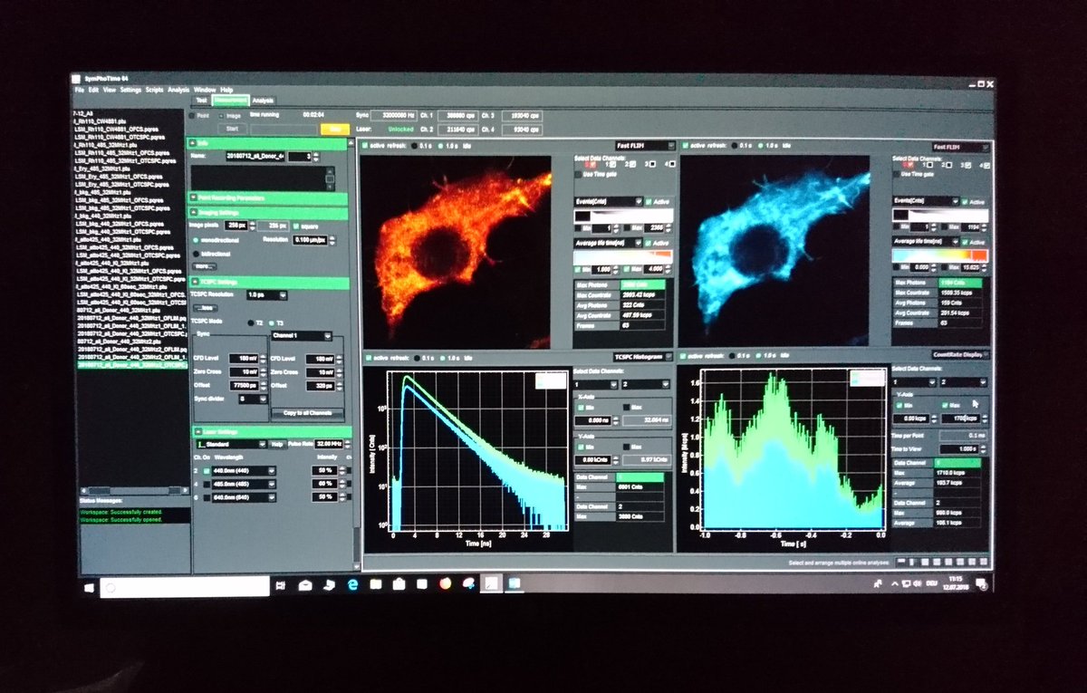This screenshot has height=693, width=1087.
Task: Click the Pulse Rate 32.00 MHz field
Action: point(329,444)
